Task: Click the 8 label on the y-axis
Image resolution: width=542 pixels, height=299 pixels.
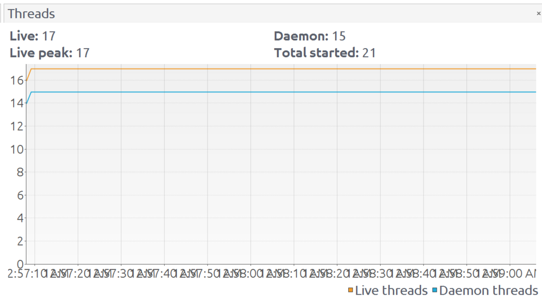Action: click(x=20, y=172)
